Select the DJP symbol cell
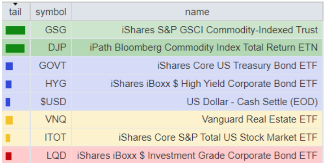 pos(51,47)
